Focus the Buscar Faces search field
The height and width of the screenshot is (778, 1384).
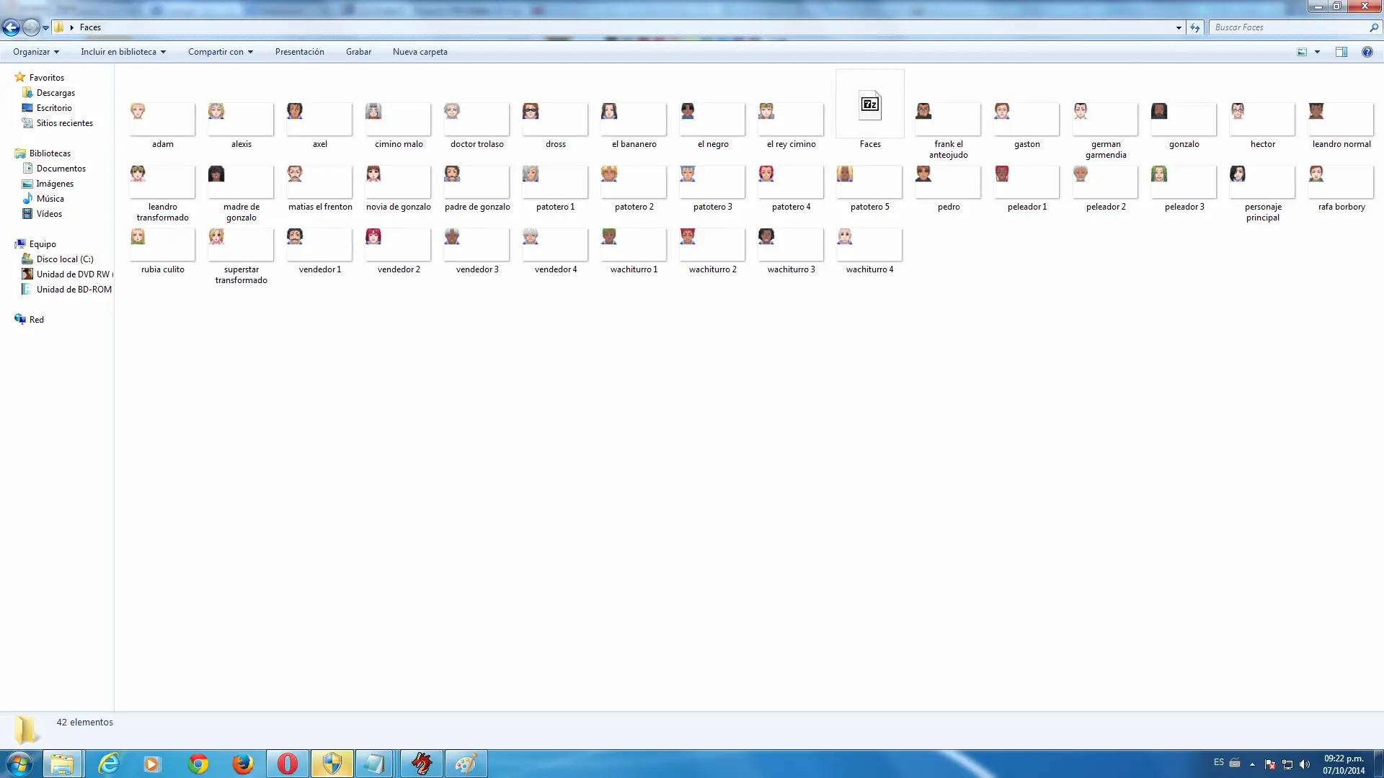[1289, 27]
